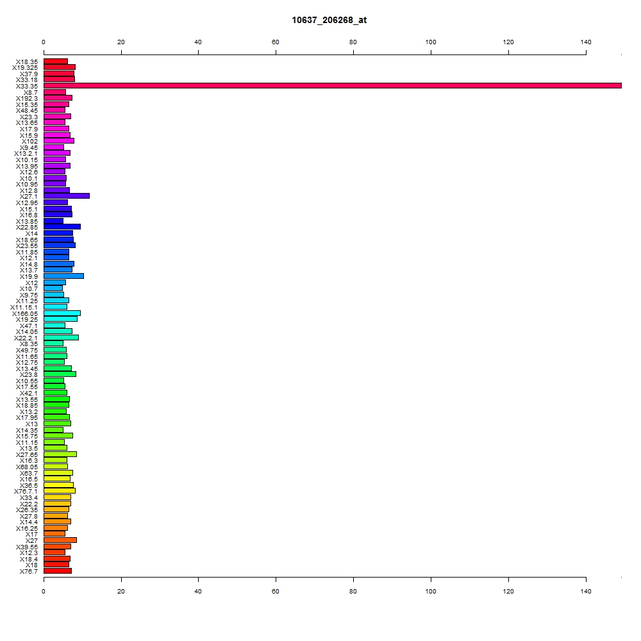Select the X37.9 label
Screen dimensions: 641x641
tap(29, 74)
